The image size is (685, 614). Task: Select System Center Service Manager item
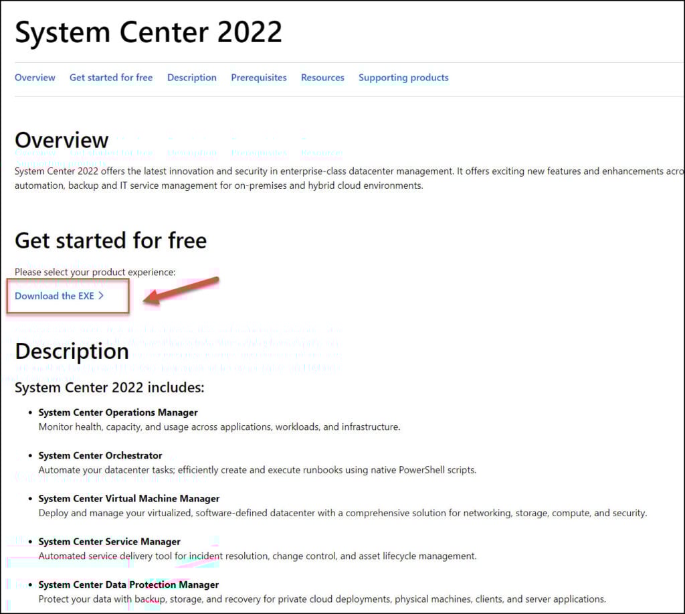point(109,542)
